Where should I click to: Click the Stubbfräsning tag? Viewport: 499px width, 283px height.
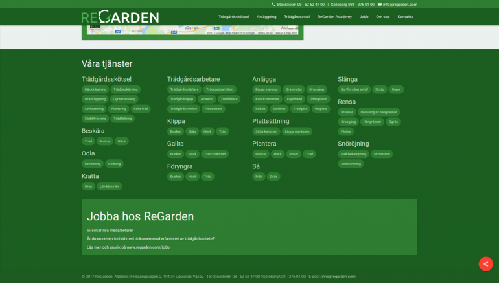(x=95, y=119)
